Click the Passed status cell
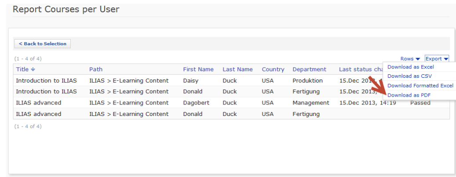 click(420, 103)
